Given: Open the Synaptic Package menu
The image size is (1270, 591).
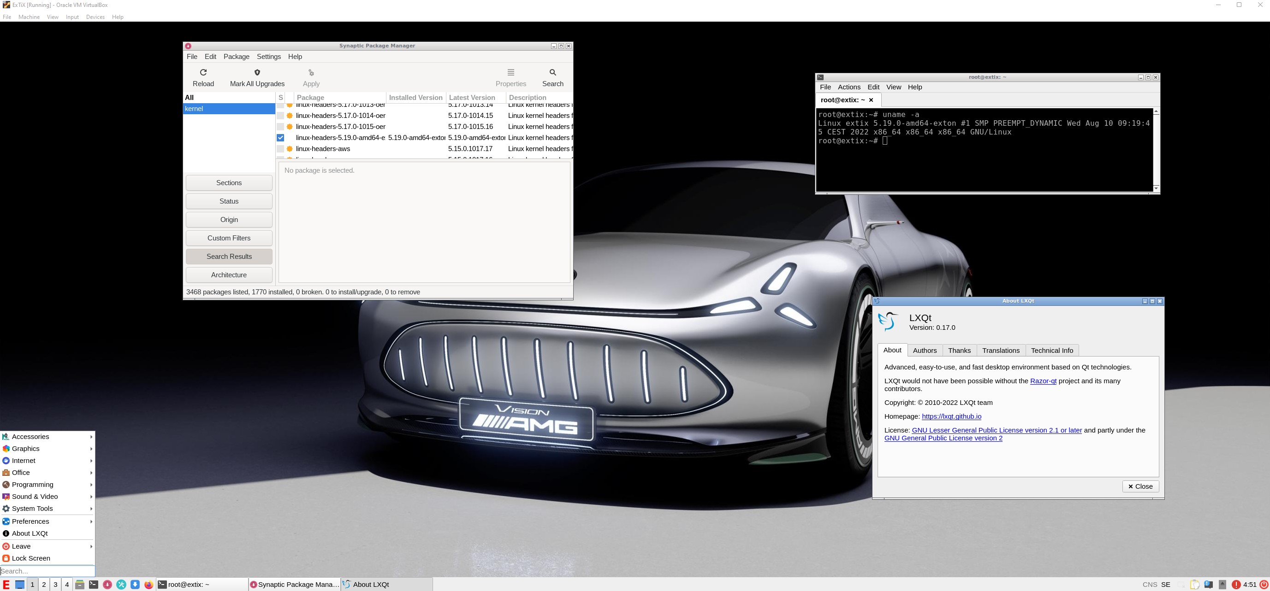Looking at the screenshot, I should tap(236, 57).
